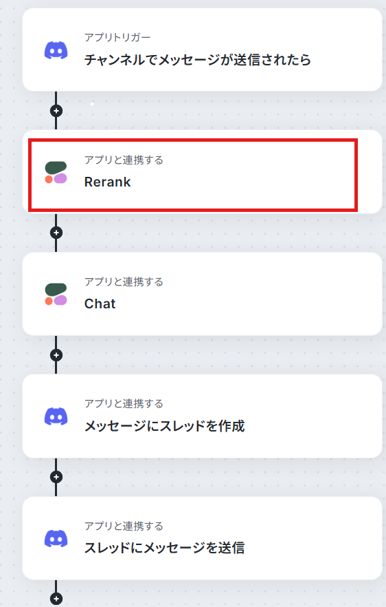Click アプリと連携する label above スレッドにメッセージを送信

[x=124, y=526]
